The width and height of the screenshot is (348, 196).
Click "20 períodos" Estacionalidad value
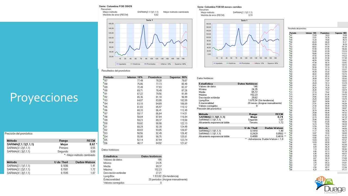pos(155,179)
